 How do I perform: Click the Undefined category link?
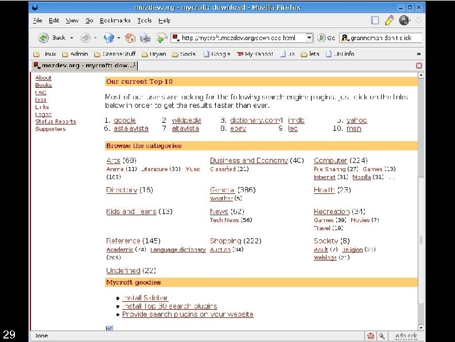123,271
